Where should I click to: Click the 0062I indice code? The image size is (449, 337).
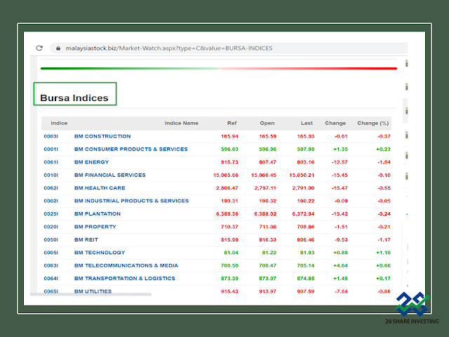(51, 188)
